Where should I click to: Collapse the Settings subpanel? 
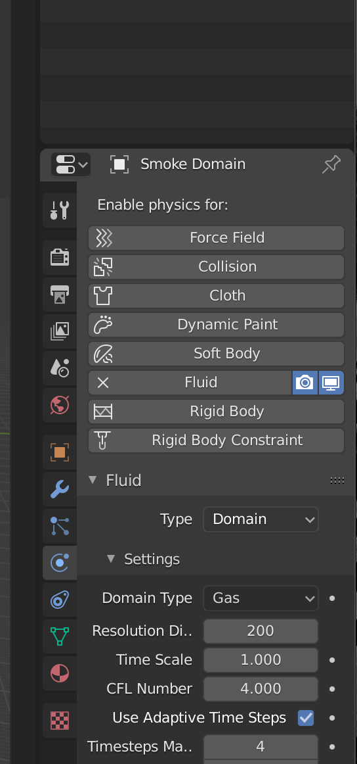point(111,559)
